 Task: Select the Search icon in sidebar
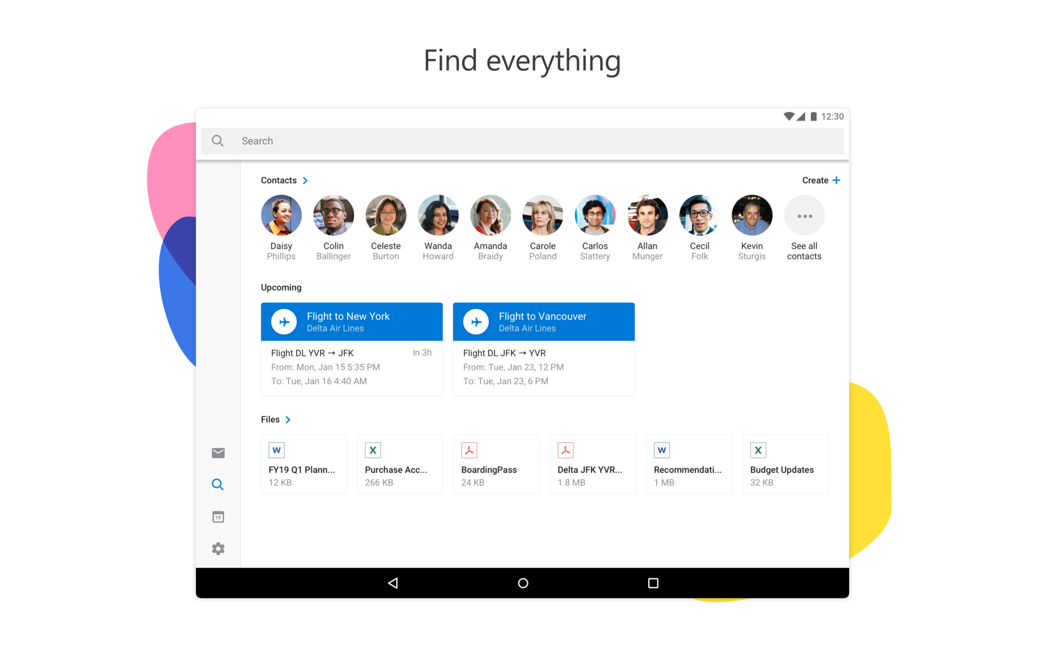pyautogui.click(x=218, y=484)
